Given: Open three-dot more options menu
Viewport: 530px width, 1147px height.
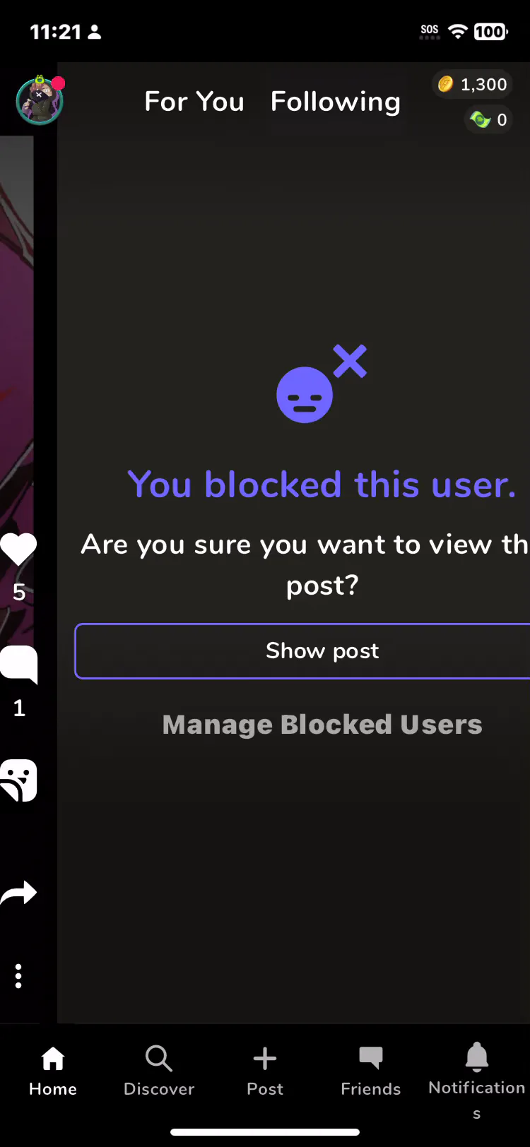Looking at the screenshot, I should click(18, 976).
